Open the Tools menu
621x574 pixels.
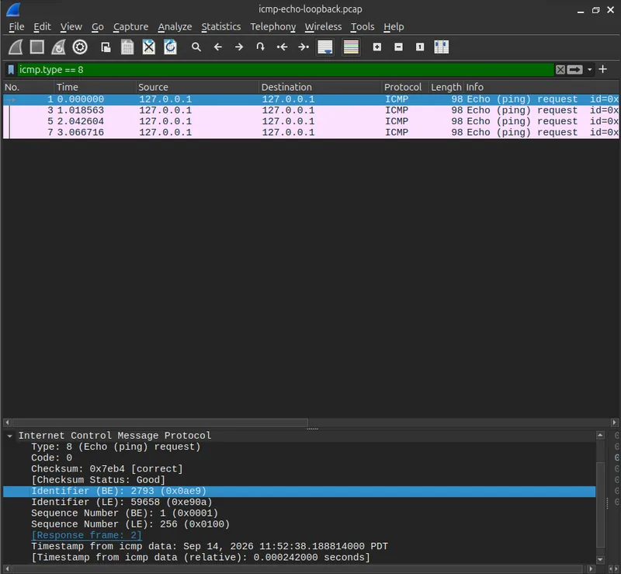pyautogui.click(x=363, y=26)
